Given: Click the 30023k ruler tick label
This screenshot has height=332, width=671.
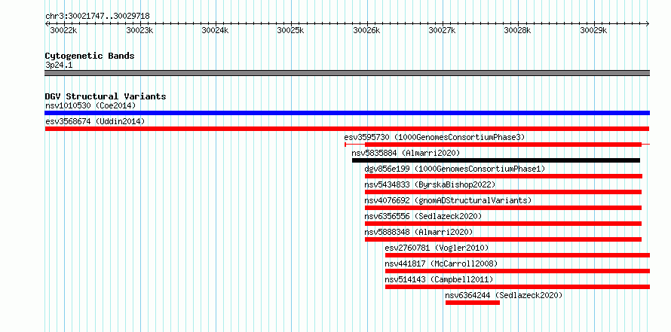Looking at the screenshot, I should [x=139, y=30].
